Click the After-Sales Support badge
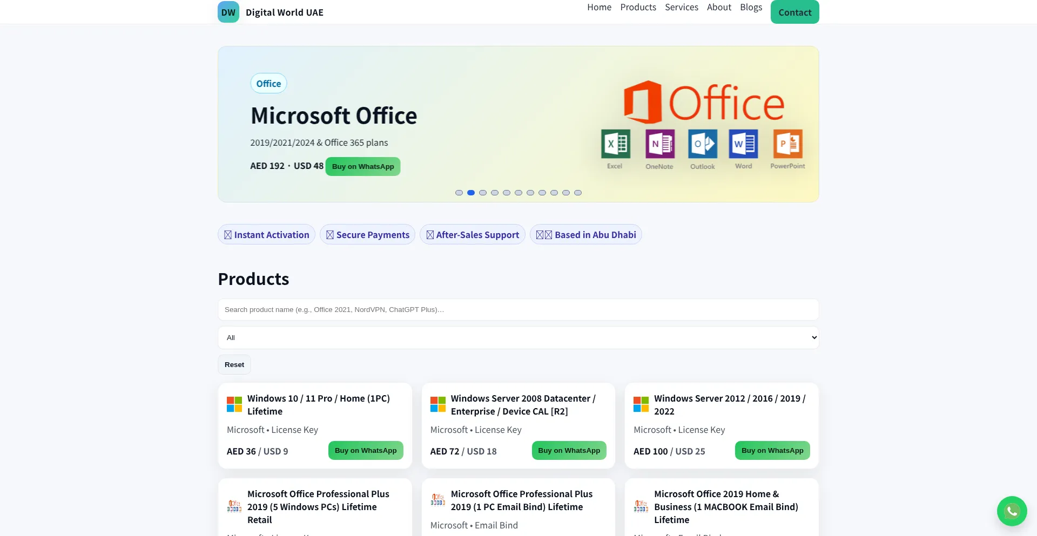The height and width of the screenshot is (536, 1037). pyautogui.click(x=473, y=235)
